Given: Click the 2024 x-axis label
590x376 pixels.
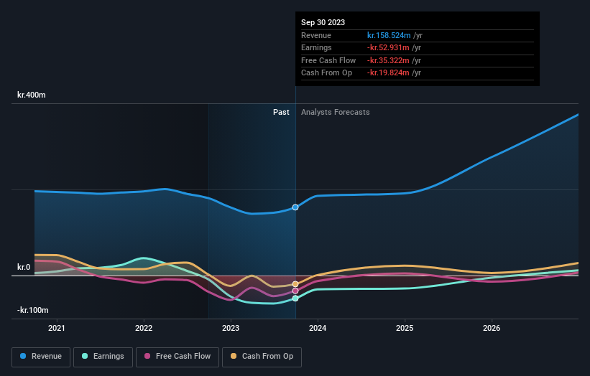Looking at the screenshot, I should [x=318, y=329].
